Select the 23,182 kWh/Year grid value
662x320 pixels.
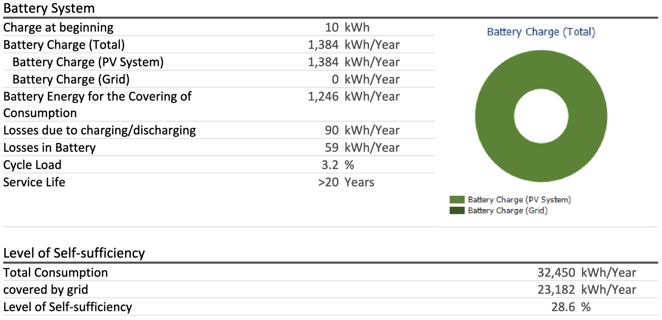[x=586, y=290]
